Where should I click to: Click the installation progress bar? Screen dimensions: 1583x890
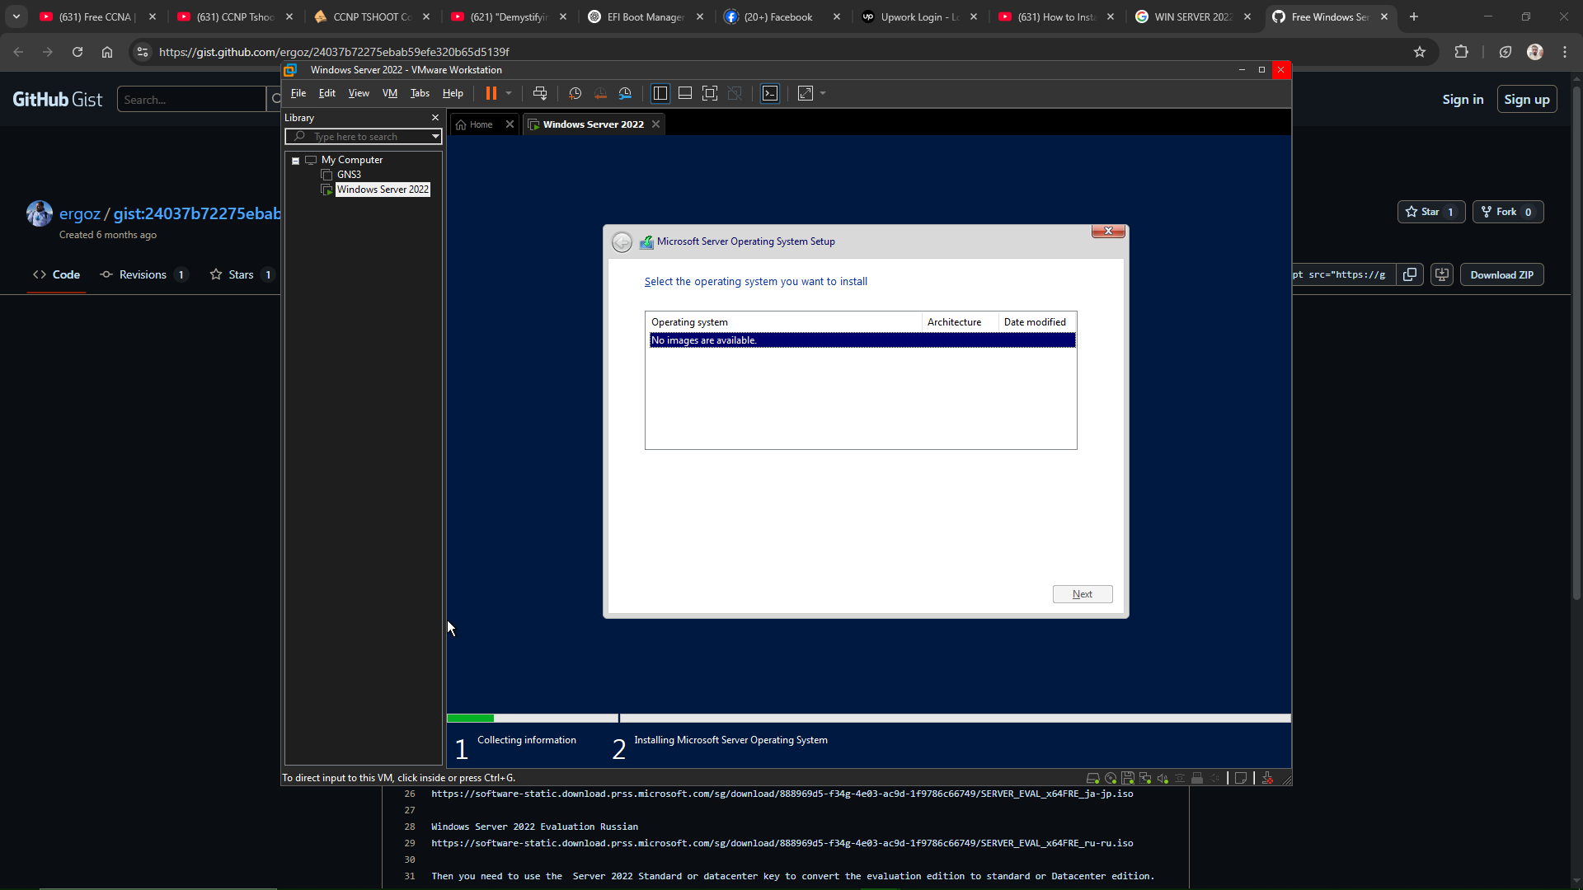(x=867, y=719)
